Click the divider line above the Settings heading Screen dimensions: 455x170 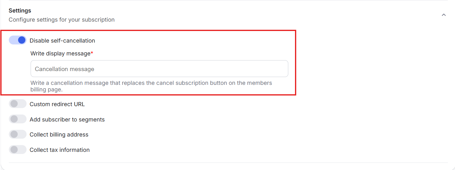click(228, 0)
